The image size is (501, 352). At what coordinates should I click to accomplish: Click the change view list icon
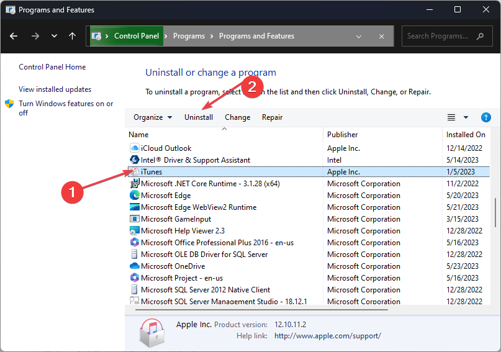tap(451, 117)
